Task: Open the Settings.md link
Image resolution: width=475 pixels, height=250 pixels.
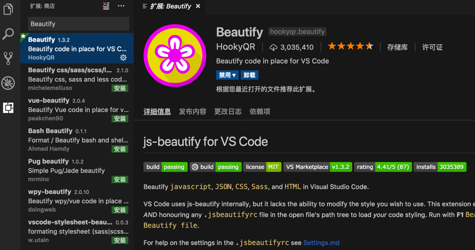Action: point(321,243)
